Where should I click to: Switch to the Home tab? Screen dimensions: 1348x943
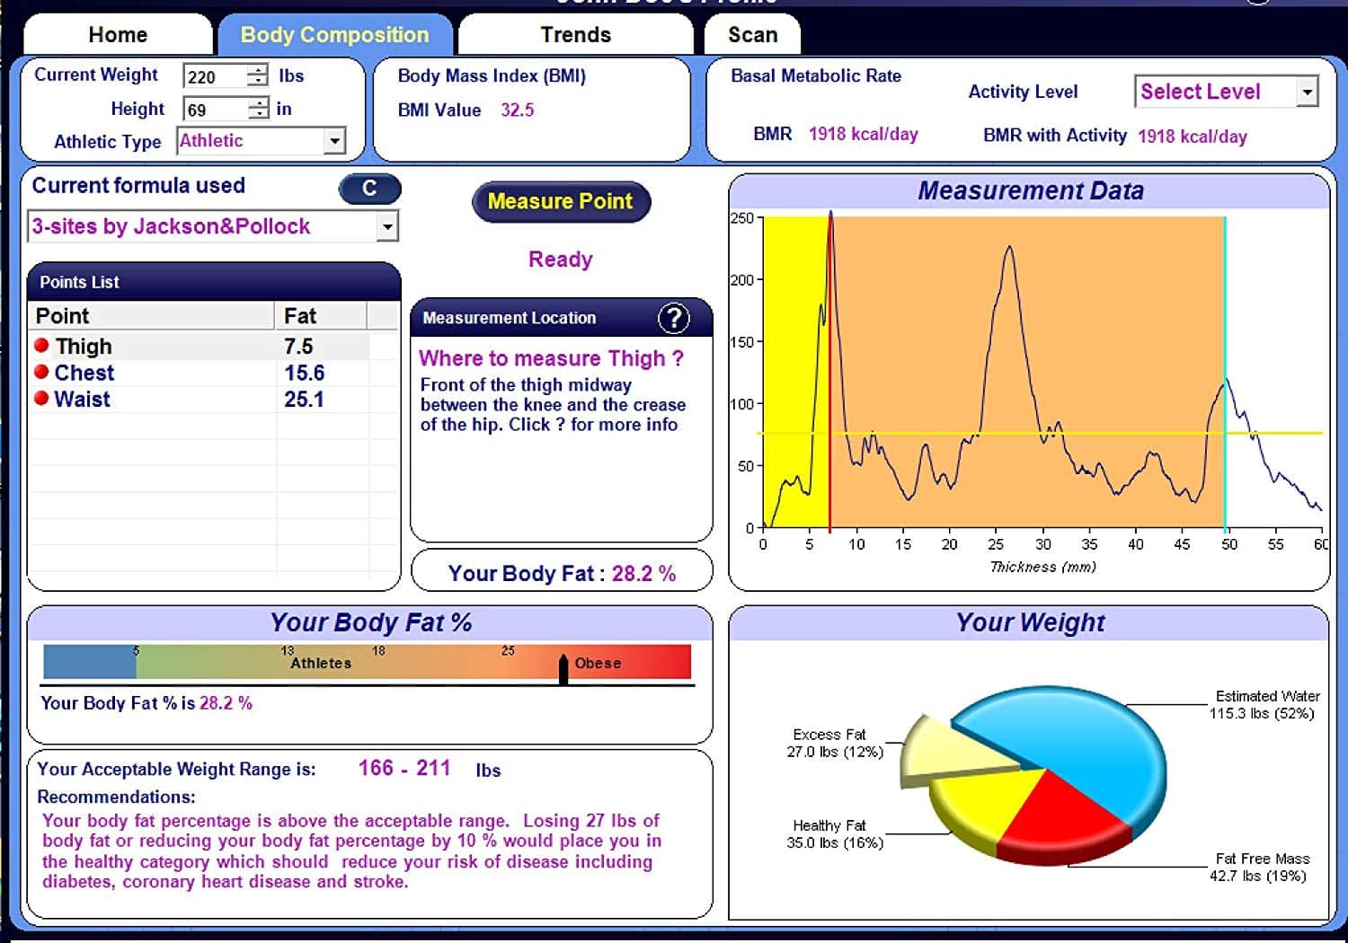[x=118, y=35]
